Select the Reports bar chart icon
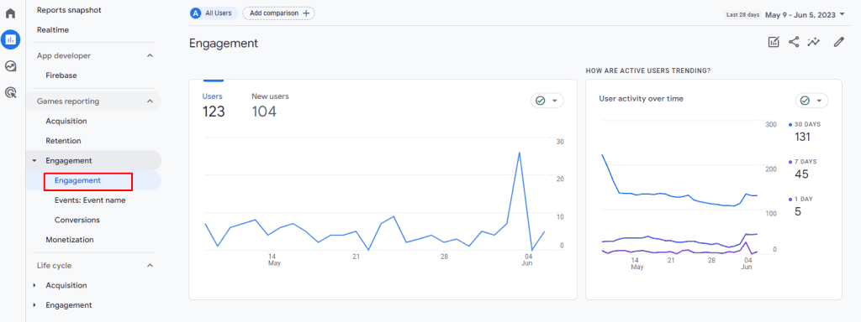861x322 pixels. 10,39
